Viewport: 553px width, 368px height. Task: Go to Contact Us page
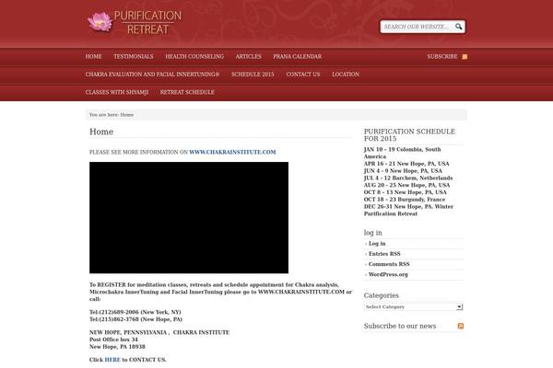(303, 75)
